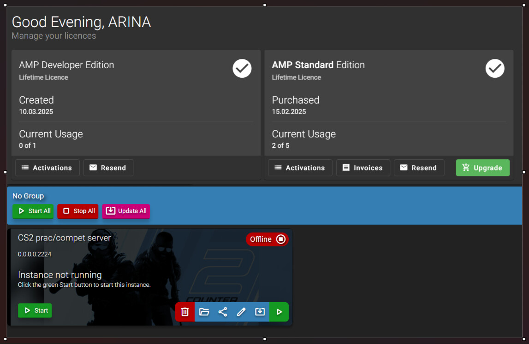Click the pencil edit instance icon
This screenshot has width=529, height=344.
[x=241, y=312]
